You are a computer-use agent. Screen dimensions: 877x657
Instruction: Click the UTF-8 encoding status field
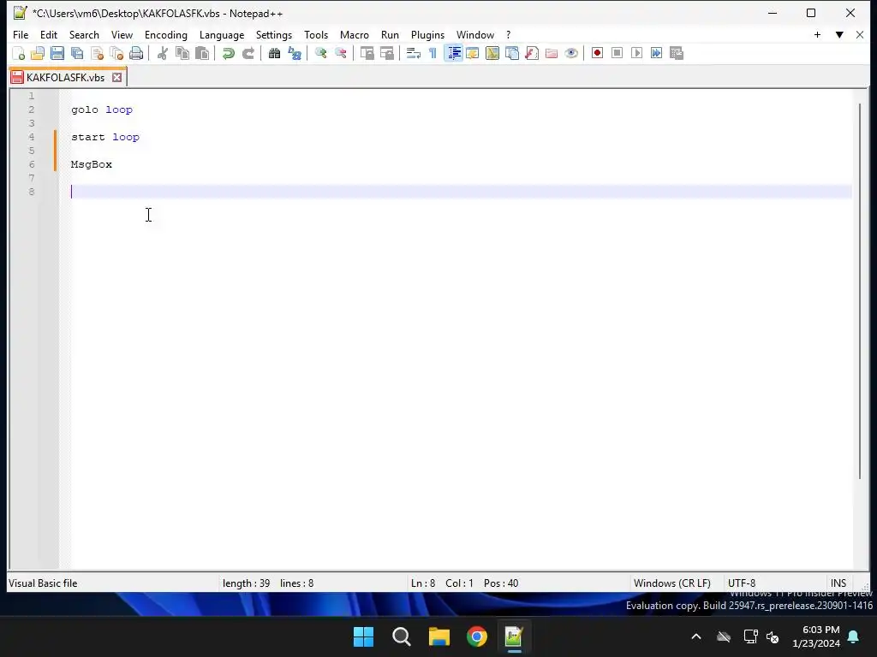click(742, 583)
